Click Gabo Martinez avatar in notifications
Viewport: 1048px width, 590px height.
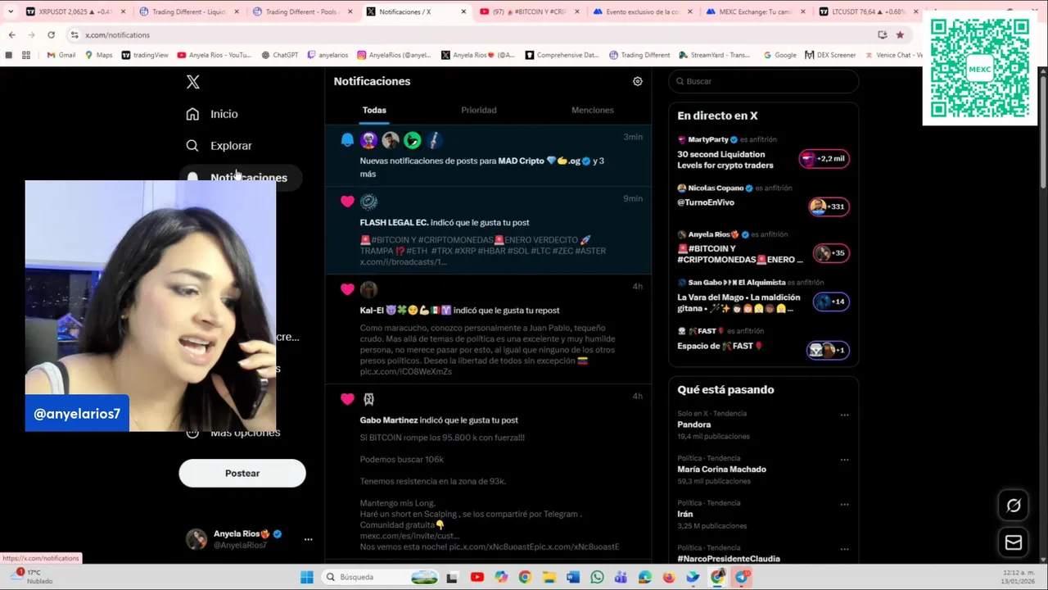[x=368, y=399]
